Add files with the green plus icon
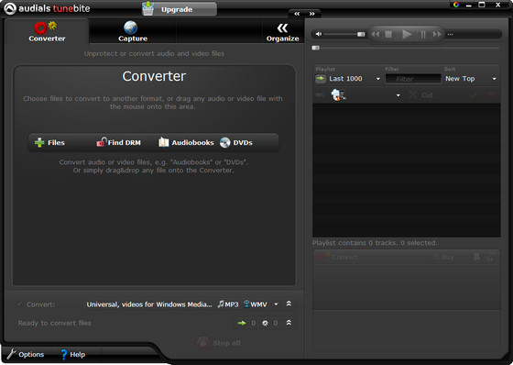 coord(39,142)
